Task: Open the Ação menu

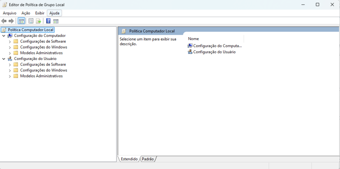Action: tap(26, 13)
